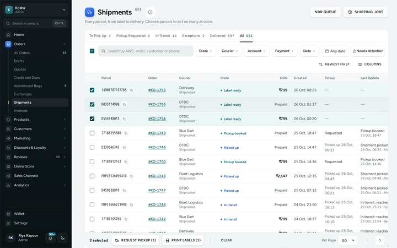This screenshot has height=248, width=397.
Task: Uncheck parcel D554148013 row checkbox
Action: click(x=92, y=118)
